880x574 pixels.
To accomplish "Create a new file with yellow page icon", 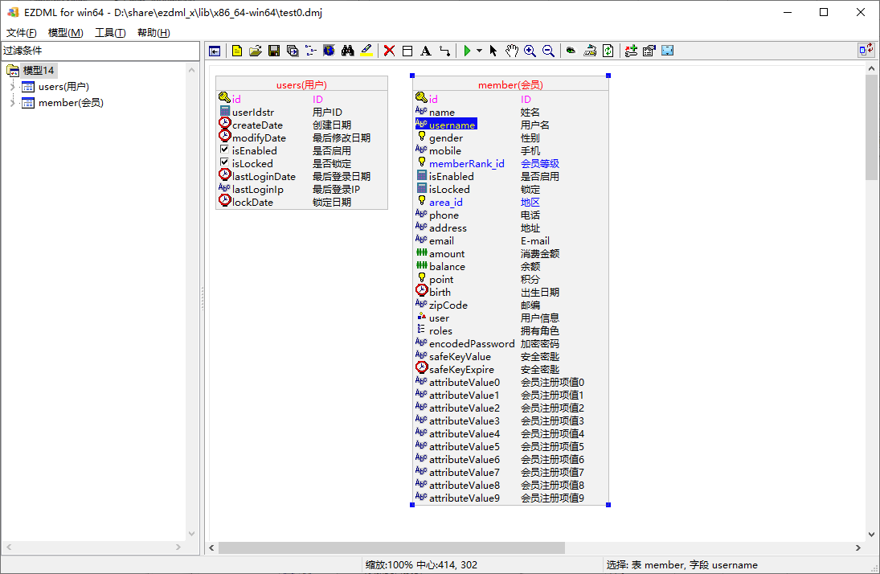I will point(237,51).
